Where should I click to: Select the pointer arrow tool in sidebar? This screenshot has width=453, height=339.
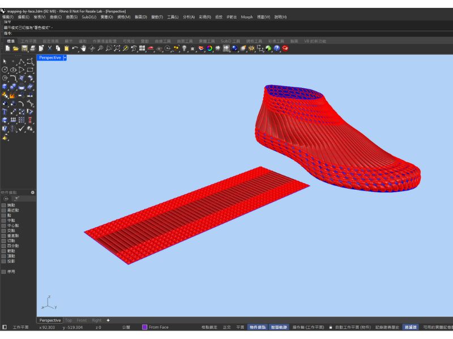[x=5, y=61]
